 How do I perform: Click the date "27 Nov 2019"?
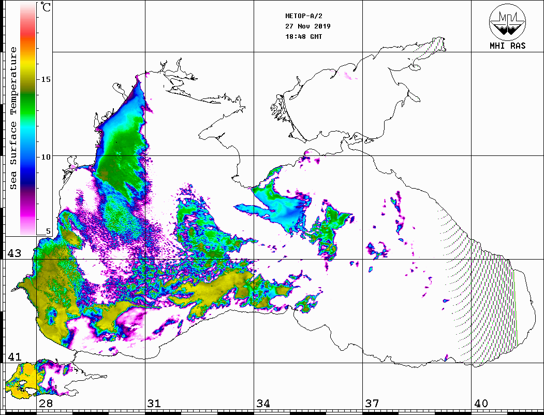308,26
